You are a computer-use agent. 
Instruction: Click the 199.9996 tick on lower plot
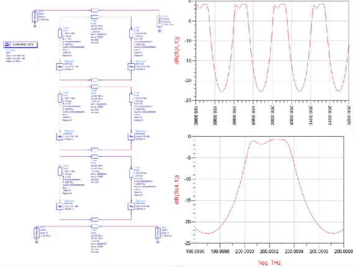pos(195,251)
